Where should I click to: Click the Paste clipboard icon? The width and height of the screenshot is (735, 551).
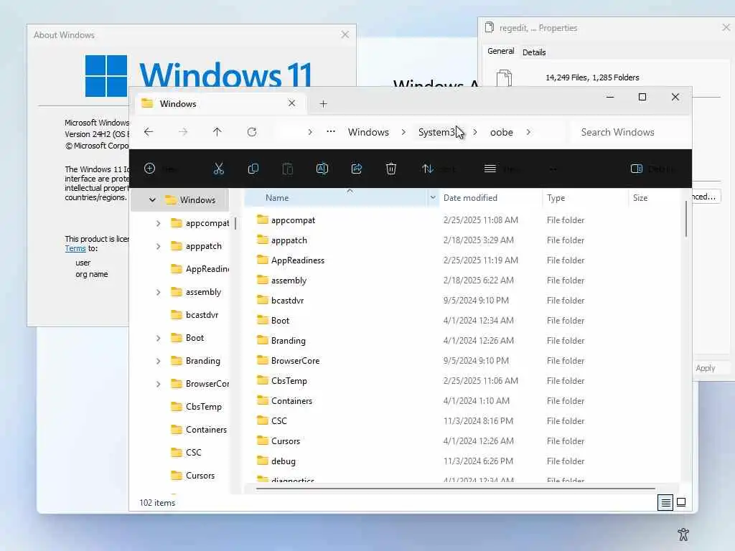click(288, 169)
